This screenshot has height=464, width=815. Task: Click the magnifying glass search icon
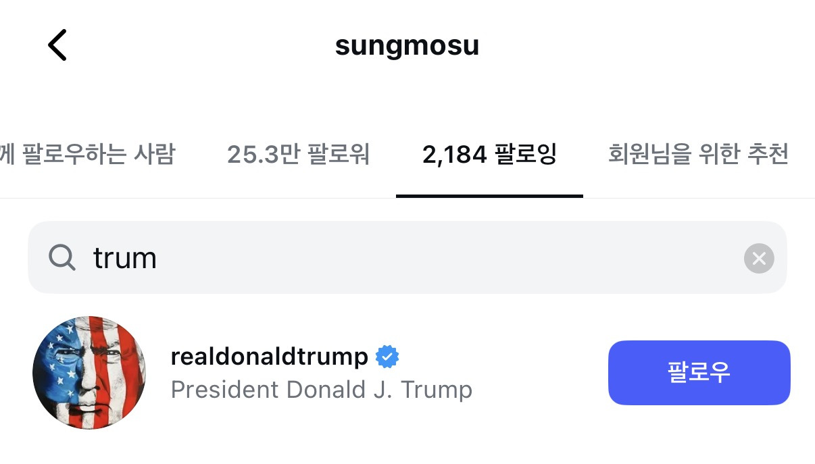[x=62, y=257]
